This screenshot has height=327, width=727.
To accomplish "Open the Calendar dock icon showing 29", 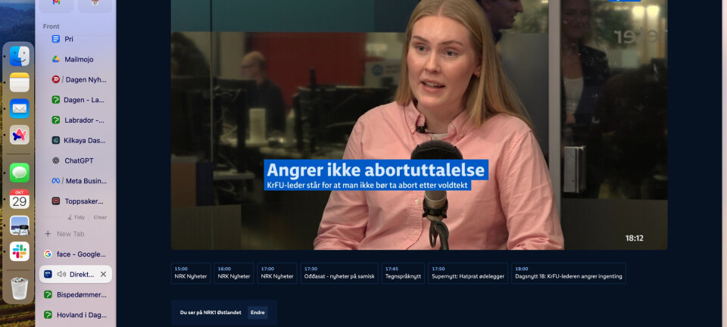I will pos(20,199).
